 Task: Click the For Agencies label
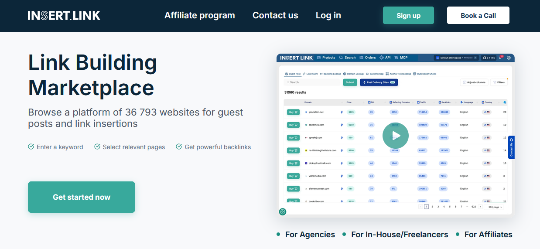310,235
